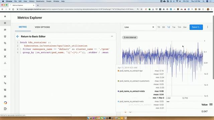
Task: Open the legend columns icon next to Value
Action: pyautogui.click(x=211, y=104)
